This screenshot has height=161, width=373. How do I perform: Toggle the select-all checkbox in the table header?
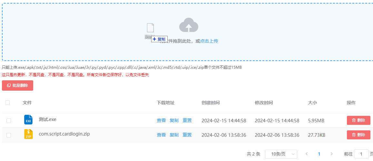7,103
